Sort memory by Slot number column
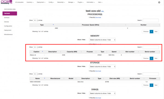Viewport: 164px width, 99px height. [130, 52]
